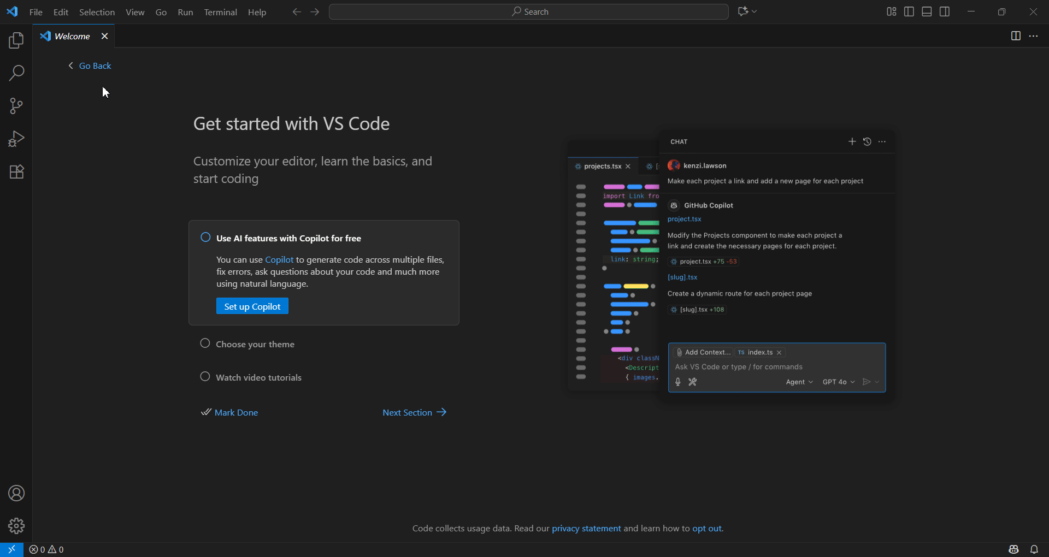Screen dimensions: 1049x557
Task: Click the remote window indicator in status bar
Action: (x=11, y=549)
